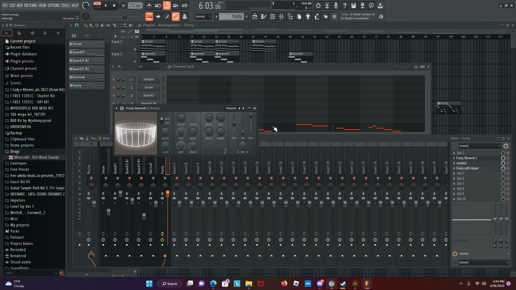
Task: Open the FILE menu
Action: [x=5, y=5]
